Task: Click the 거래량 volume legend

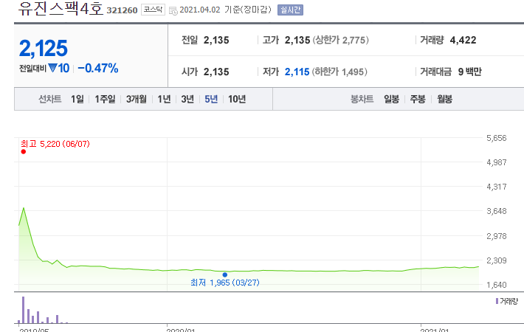Action: pyautogui.click(x=506, y=301)
